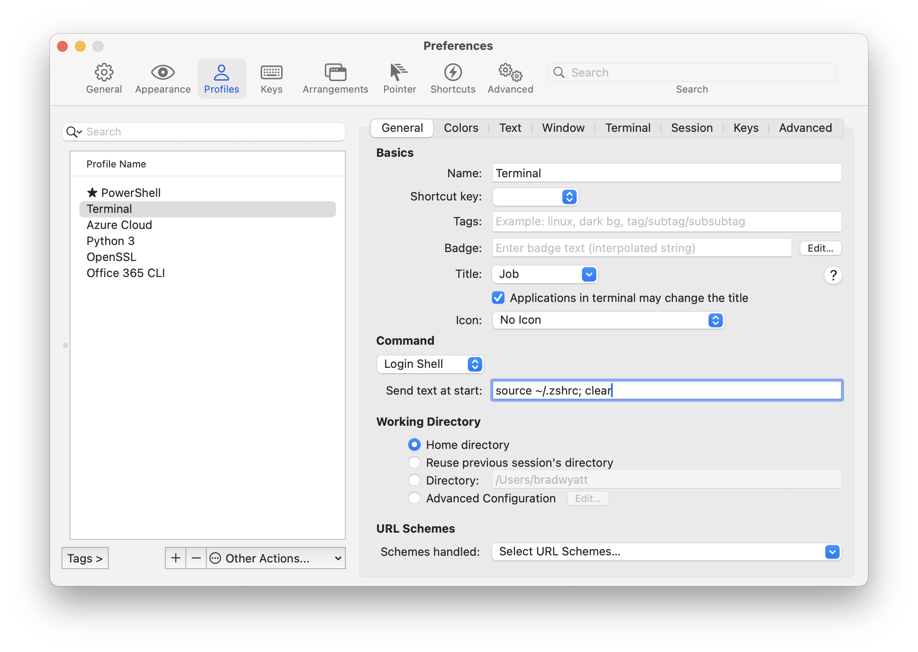
Task: Open Arrangements preferences window icon
Action: [335, 72]
